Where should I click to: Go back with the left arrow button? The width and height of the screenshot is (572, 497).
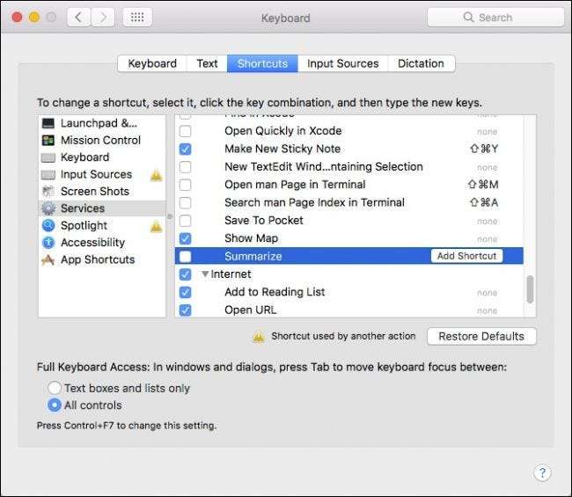[x=78, y=17]
